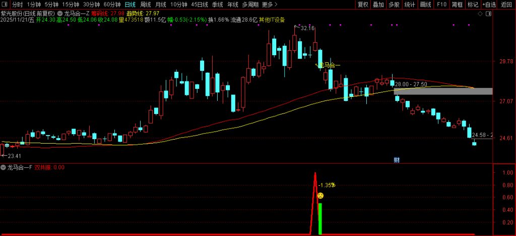The height and width of the screenshot is (236, 516).
Task: Toggle 复权 price adjustment
Action: pyautogui.click(x=363, y=5)
